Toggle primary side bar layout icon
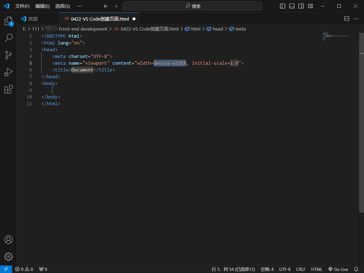364x273 pixels. [283, 6]
